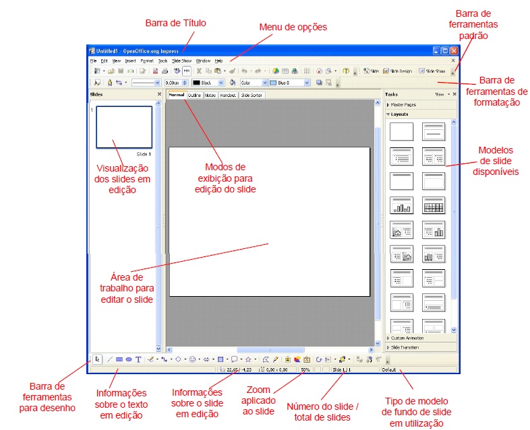Choose the blank slide layout
The width and height of the screenshot is (530, 430).
click(401, 131)
